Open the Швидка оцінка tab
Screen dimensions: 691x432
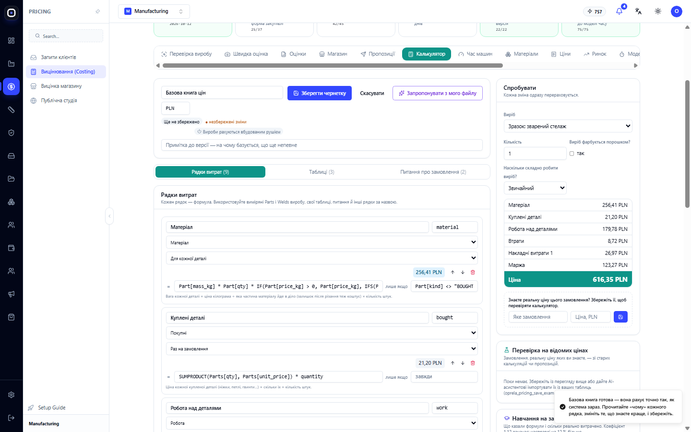pyautogui.click(x=246, y=54)
